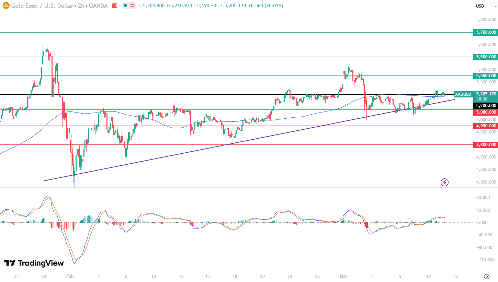
Task: Select the red 5,080.000 support label
Action: click(486, 112)
